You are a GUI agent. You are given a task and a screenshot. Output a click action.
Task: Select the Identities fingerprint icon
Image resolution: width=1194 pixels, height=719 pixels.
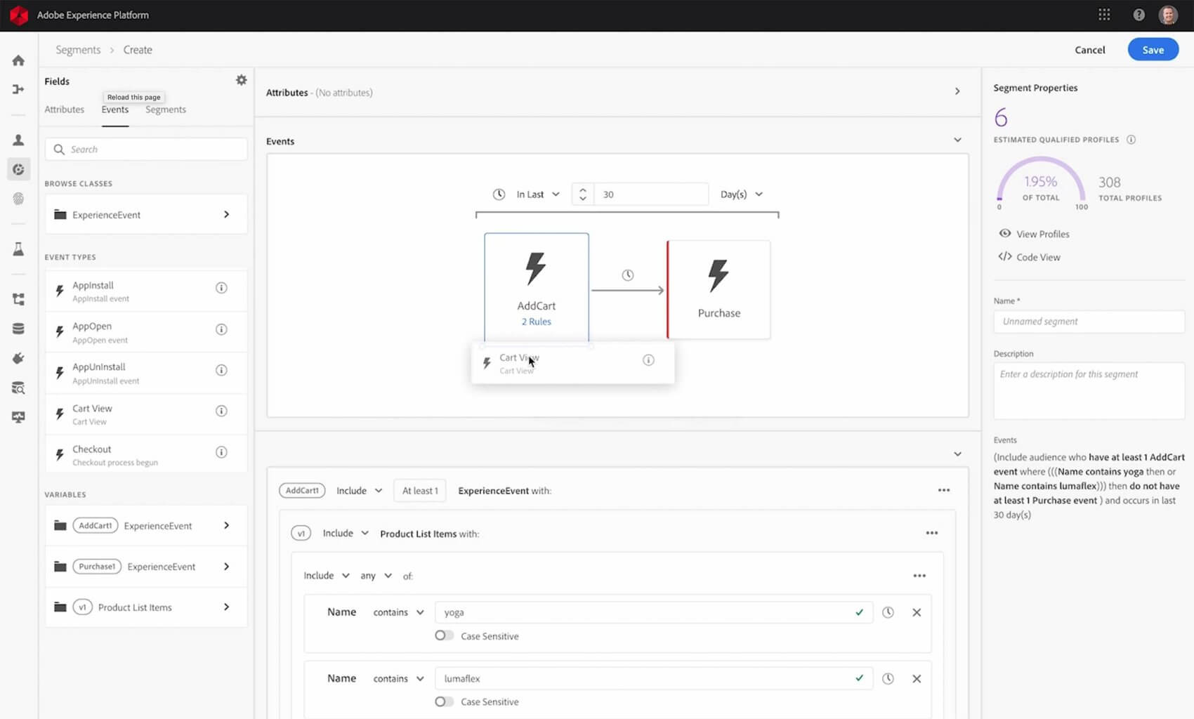(x=18, y=199)
